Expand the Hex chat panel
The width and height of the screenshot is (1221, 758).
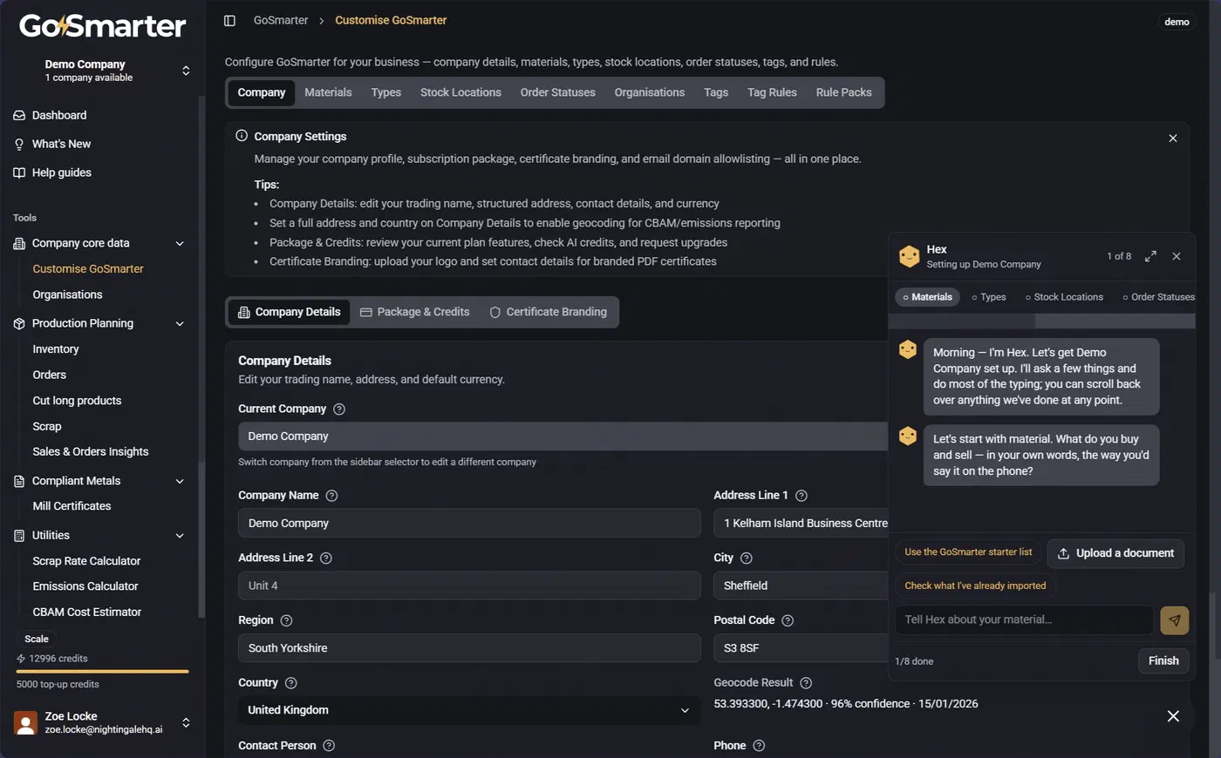click(x=1150, y=256)
